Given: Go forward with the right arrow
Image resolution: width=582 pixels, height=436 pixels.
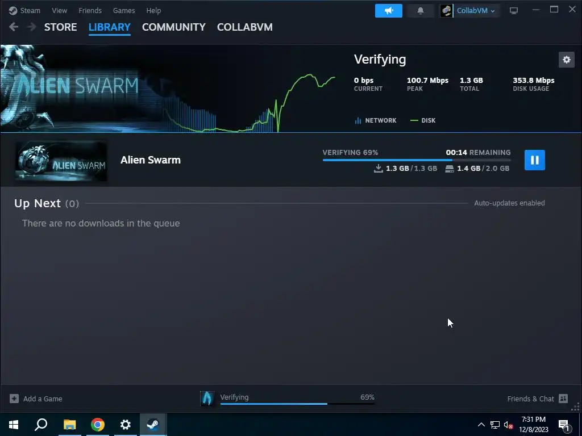Looking at the screenshot, I should (x=32, y=27).
